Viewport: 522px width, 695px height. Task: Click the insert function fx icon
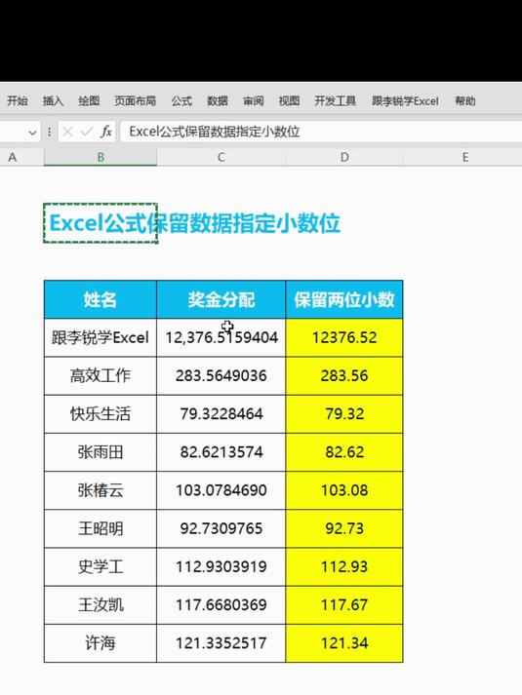pyautogui.click(x=106, y=132)
